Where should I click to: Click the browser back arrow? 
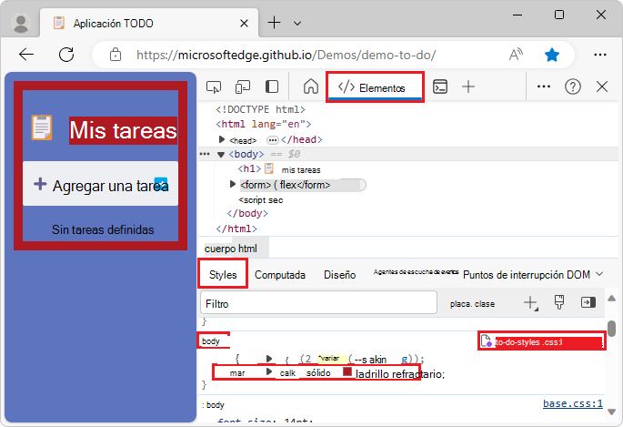[26, 55]
